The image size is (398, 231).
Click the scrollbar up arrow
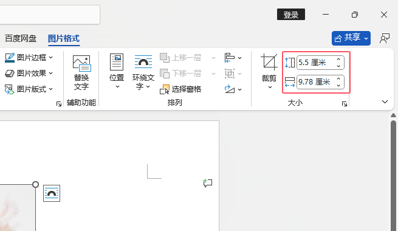pyautogui.click(x=393, y=115)
